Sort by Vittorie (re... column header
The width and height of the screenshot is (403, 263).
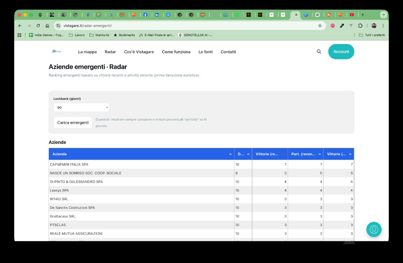[270, 154]
